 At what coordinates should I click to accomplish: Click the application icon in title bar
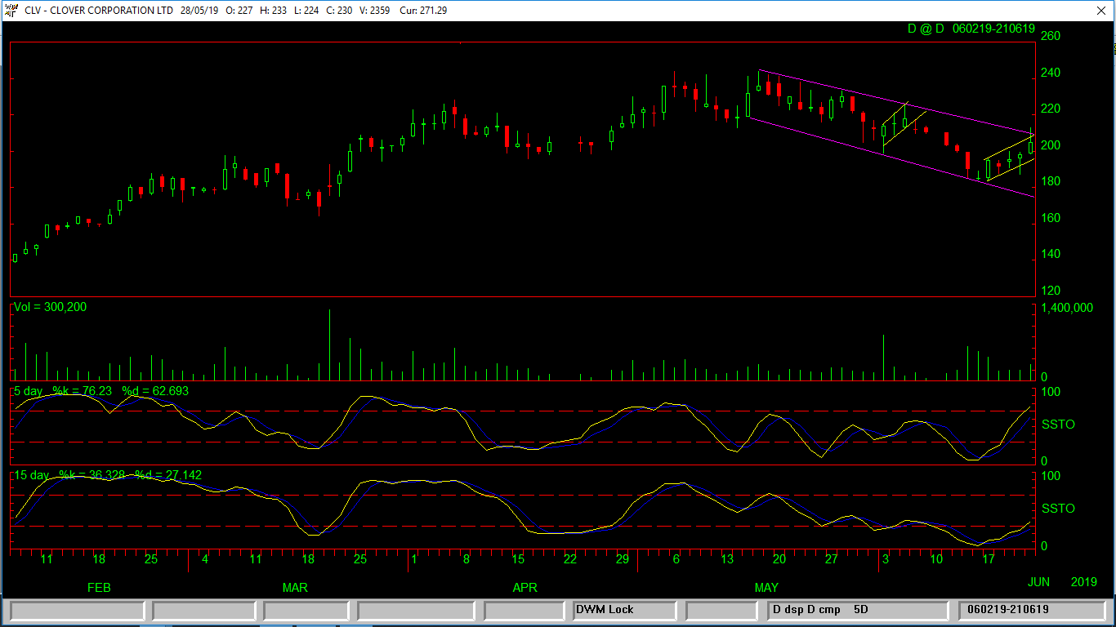11,10
